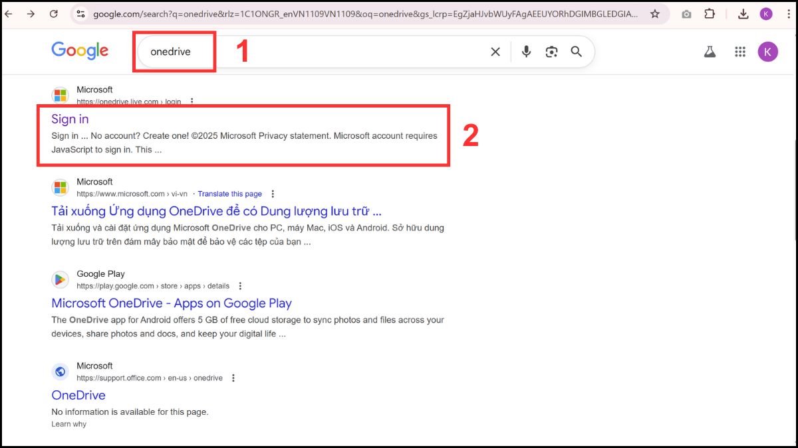Click Translate this page link
Screen dimensions: 798x448
click(x=229, y=194)
